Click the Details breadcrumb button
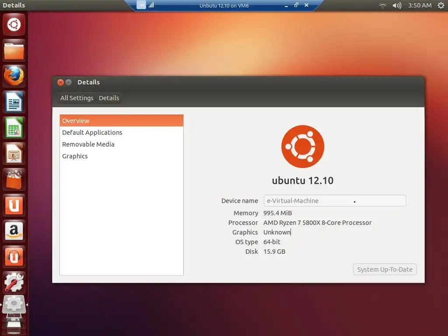The height and width of the screenshot is (336, 448). point(109,98)
